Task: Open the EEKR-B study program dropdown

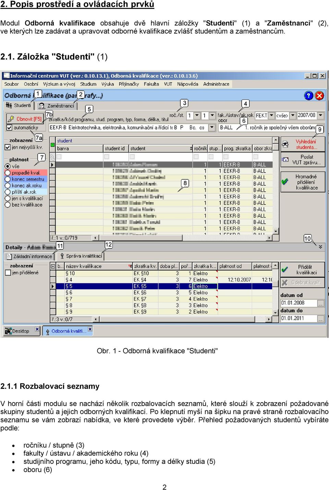Action: coord(212,128)
